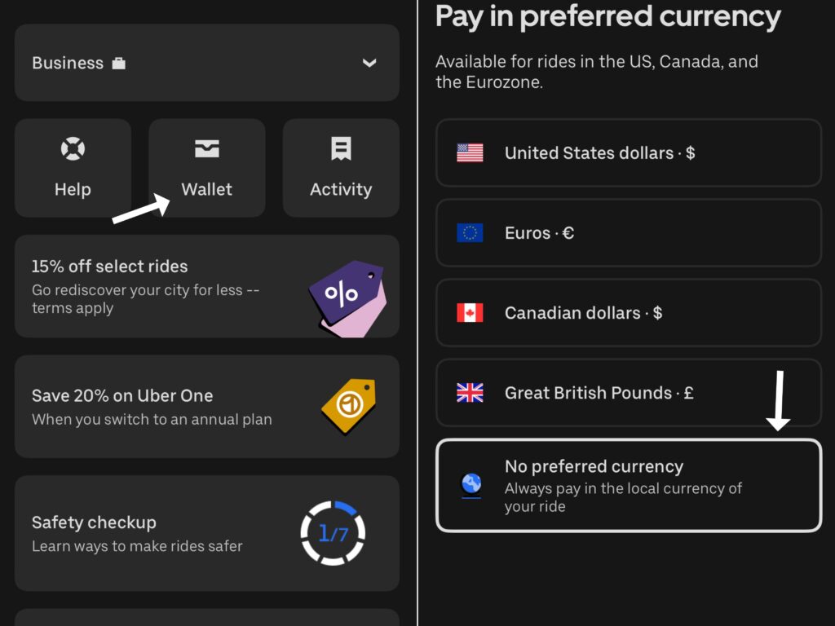Click the gold Uber One tag icon
Image resolution: width=835 pixels, height=626 pixels.
(x=349, y=406)
